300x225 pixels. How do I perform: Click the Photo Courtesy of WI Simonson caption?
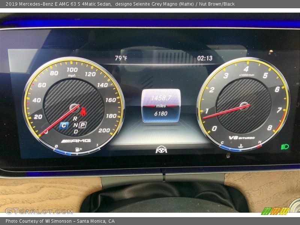(60, 221)
